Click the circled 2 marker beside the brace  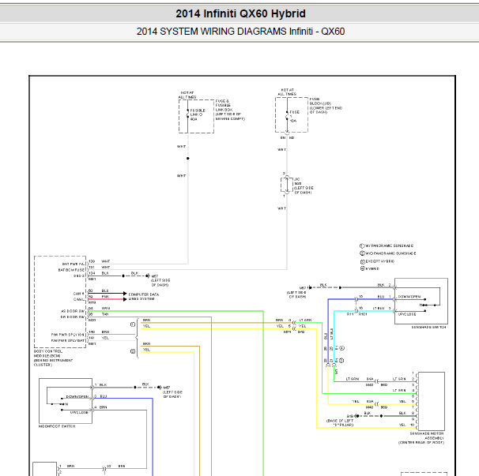[133, 351]
